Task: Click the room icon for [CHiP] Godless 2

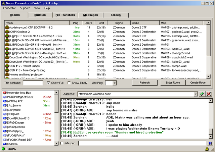Action: coord(7,32)
